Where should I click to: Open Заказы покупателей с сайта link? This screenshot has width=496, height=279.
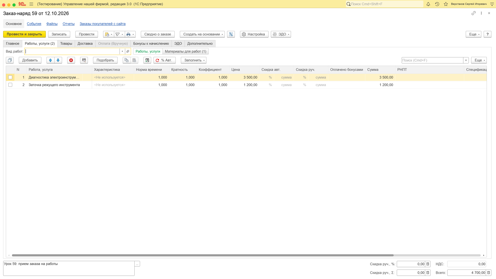[x=103, y=24]
